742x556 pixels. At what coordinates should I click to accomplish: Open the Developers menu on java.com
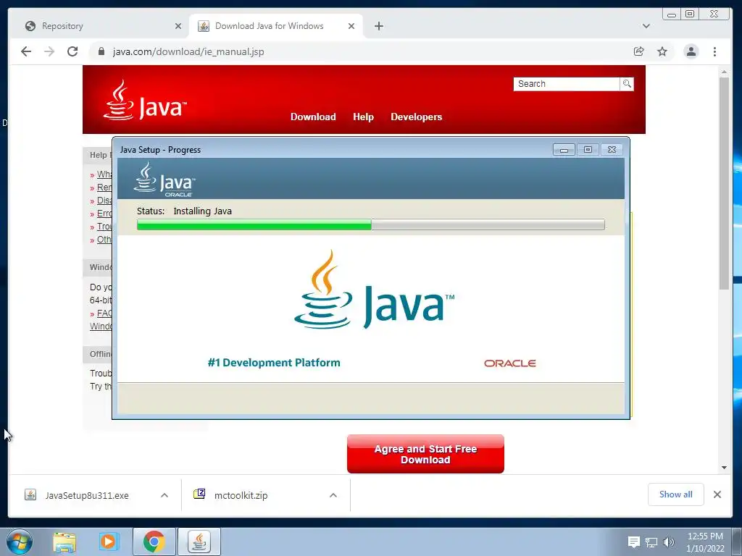416,117
